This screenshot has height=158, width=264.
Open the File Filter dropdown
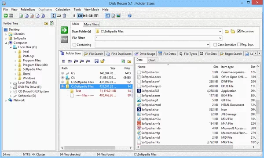220,38
